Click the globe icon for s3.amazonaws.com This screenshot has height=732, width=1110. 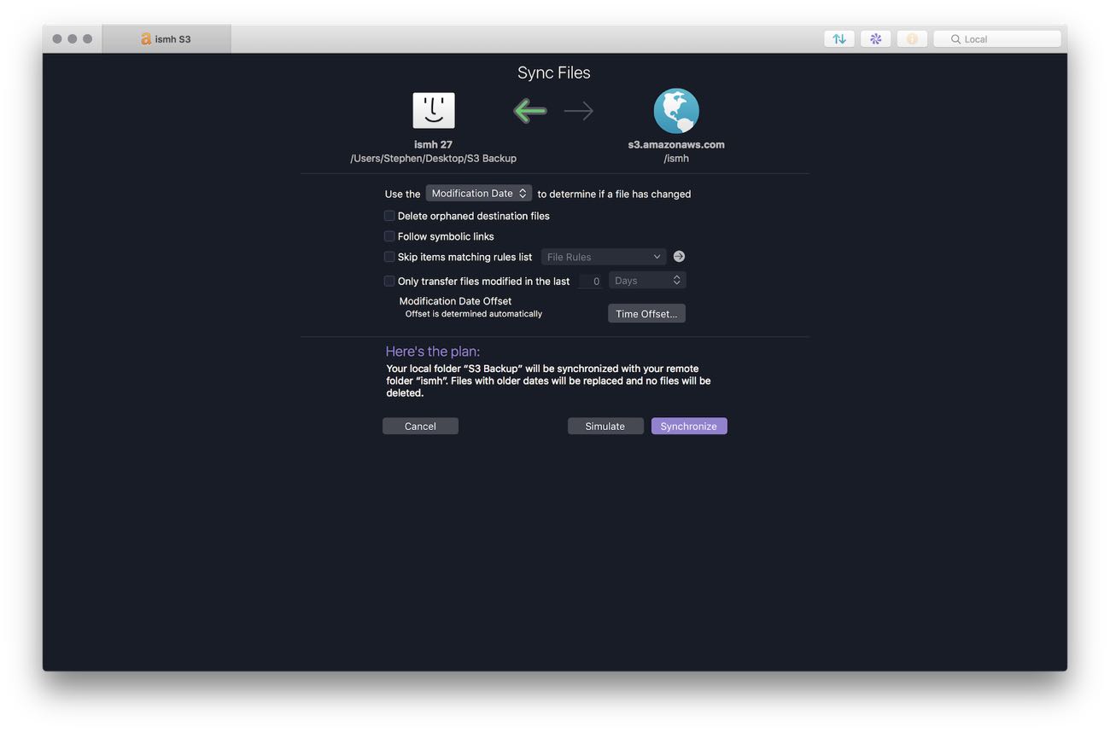(x=676, y=111)
